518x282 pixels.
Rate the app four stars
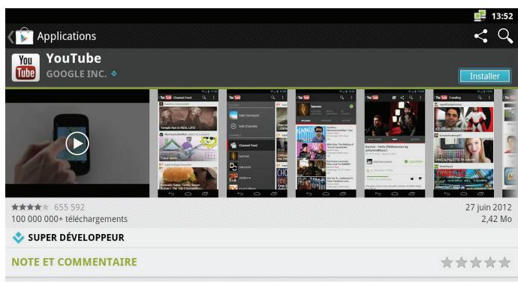tap(490, 262)
